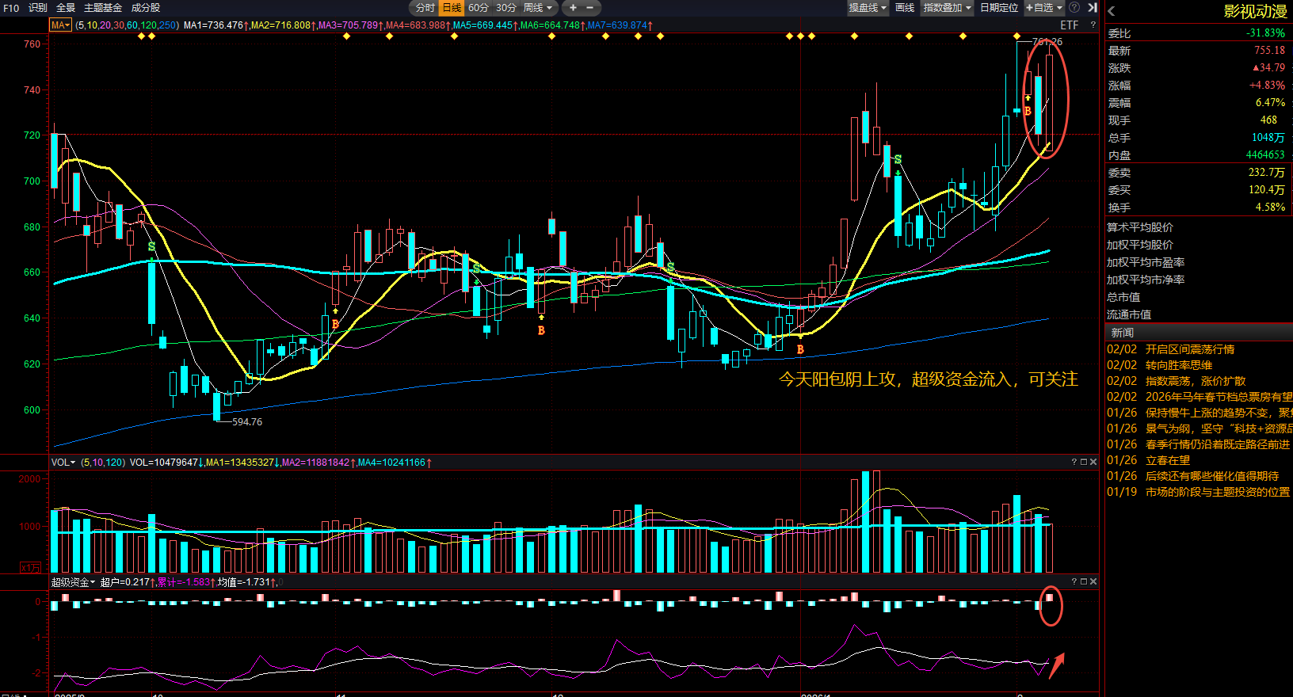Click the zoom out minus icon
The image size is (1293, 697).
pos(589,8)
